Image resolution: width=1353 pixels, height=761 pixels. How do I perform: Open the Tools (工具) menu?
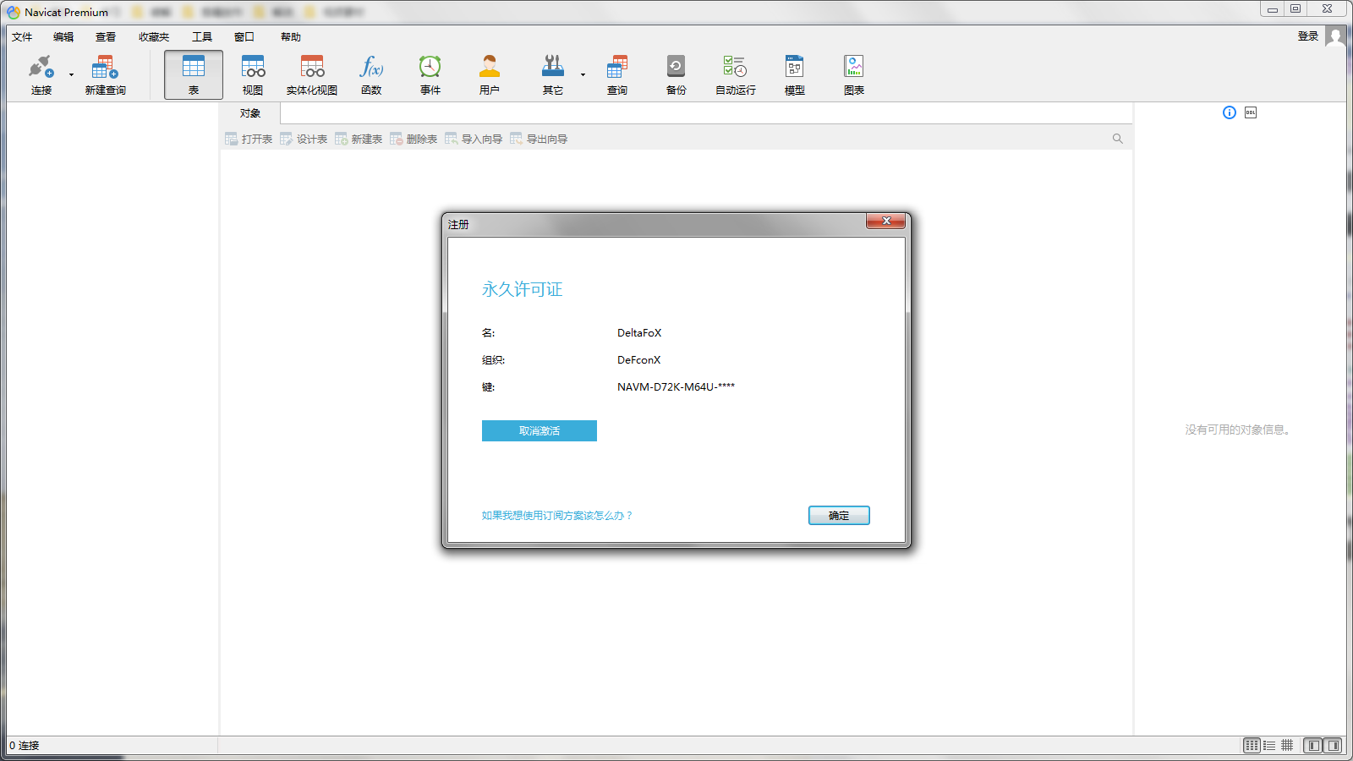[202, 37]
